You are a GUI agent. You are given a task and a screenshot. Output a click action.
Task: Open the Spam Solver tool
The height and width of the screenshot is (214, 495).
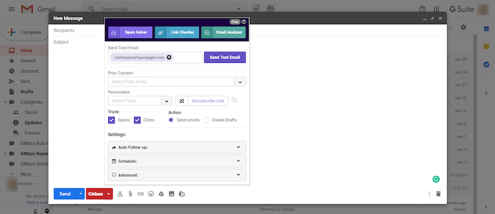[x=130, y=32]
